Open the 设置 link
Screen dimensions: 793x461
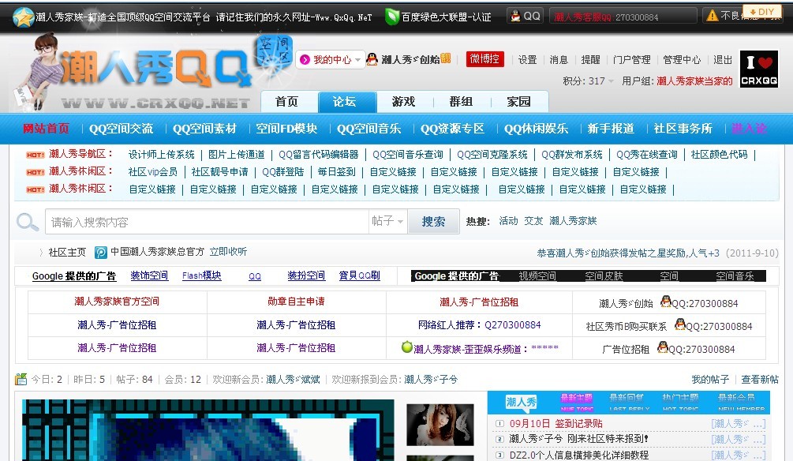[528, 60]
